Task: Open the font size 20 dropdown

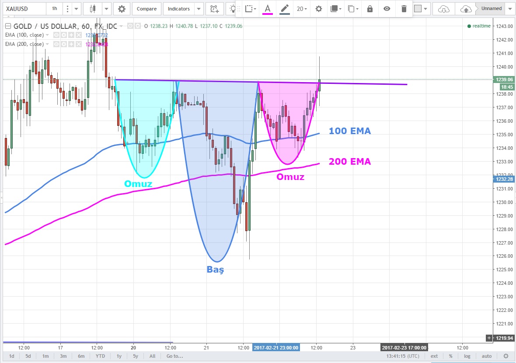Action: 302,9
